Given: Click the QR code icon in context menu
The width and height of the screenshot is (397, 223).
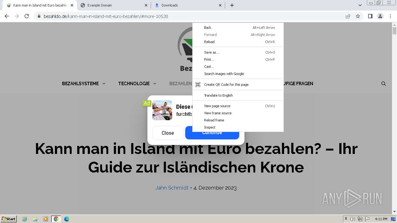Looking at the screenshot, I should pyautogui.click(x=198, y=85).
